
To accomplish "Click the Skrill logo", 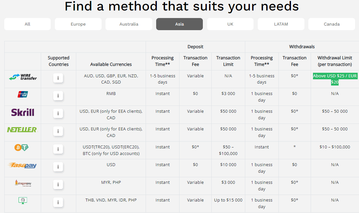I will pos(23,113).
